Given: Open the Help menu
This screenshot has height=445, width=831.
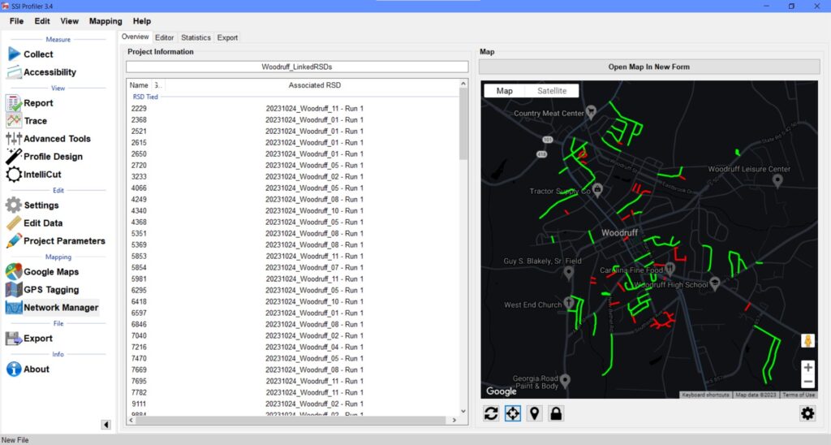Looking at the screenshot, I should coord(142,21).
